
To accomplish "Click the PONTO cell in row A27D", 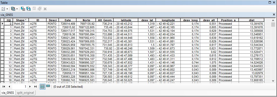I will click(x=52, y=48).
